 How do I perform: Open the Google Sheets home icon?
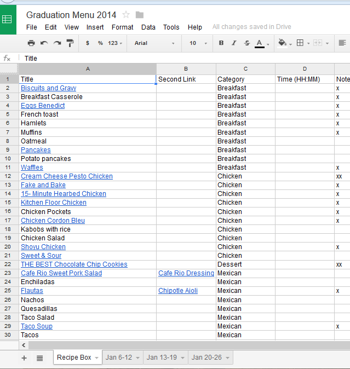(x=7, y=20)
